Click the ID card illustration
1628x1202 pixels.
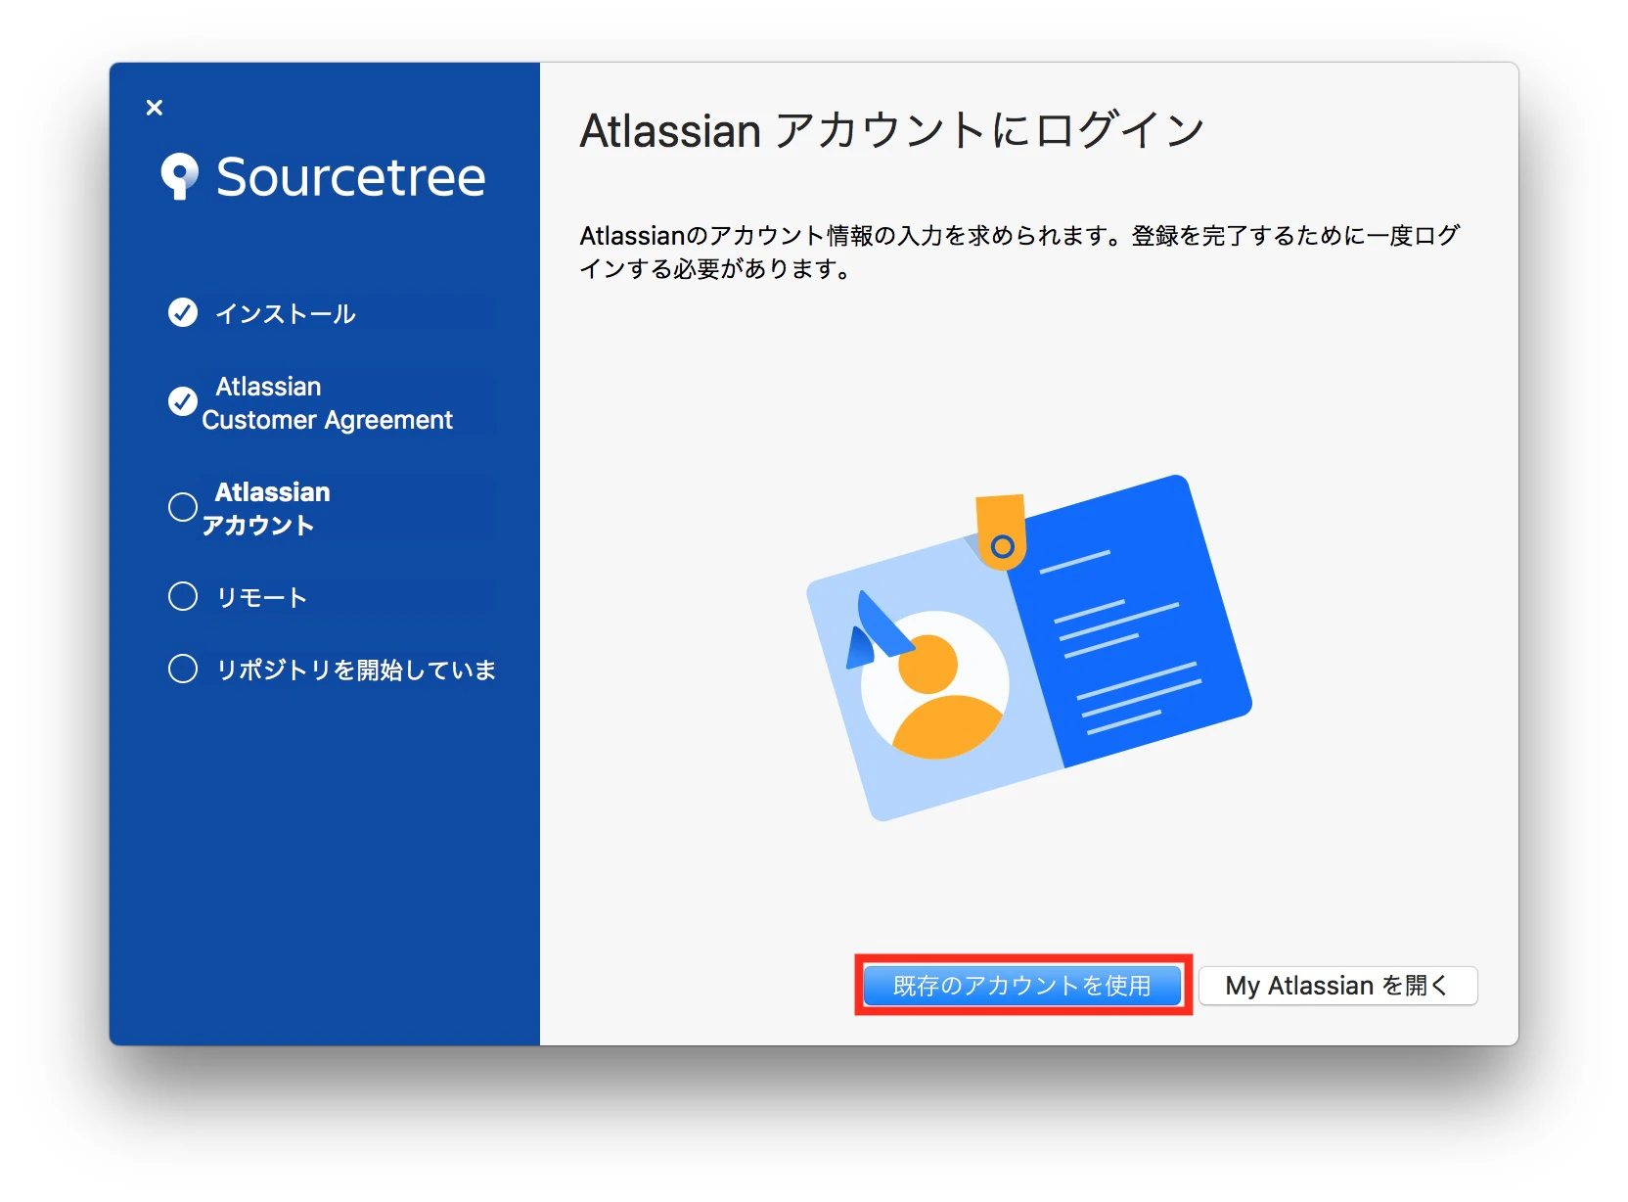tap(1029, 648)
